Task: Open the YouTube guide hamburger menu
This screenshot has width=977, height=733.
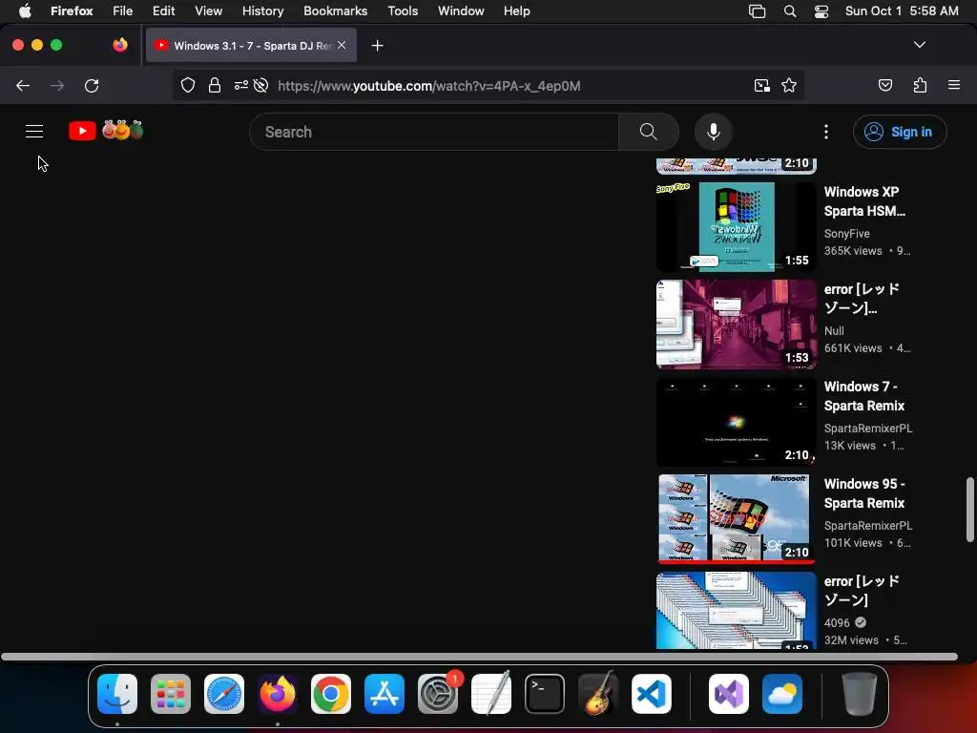Action: point(34,132)
